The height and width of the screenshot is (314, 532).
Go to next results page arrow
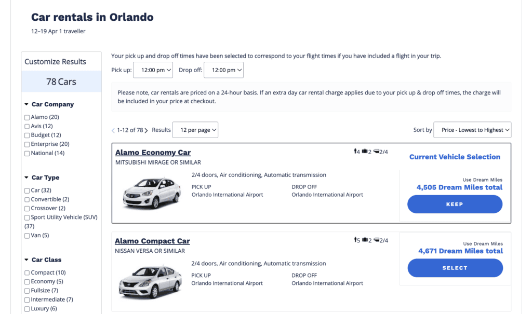146,130
